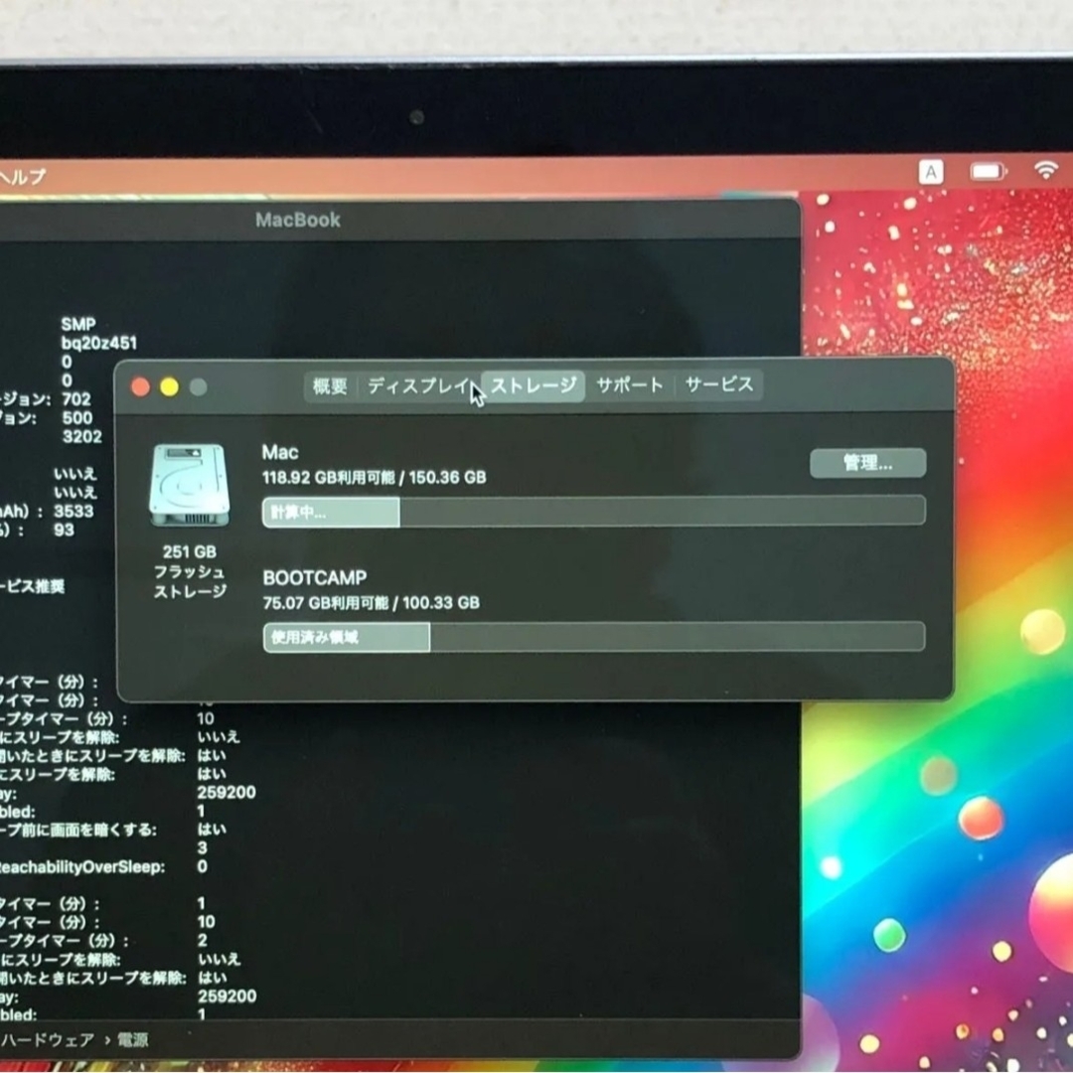The height and width of the screenshot is (1073, 1073).
Task: Click the 電源 breadcrumb in System Information
Action: click(133, 1040)
